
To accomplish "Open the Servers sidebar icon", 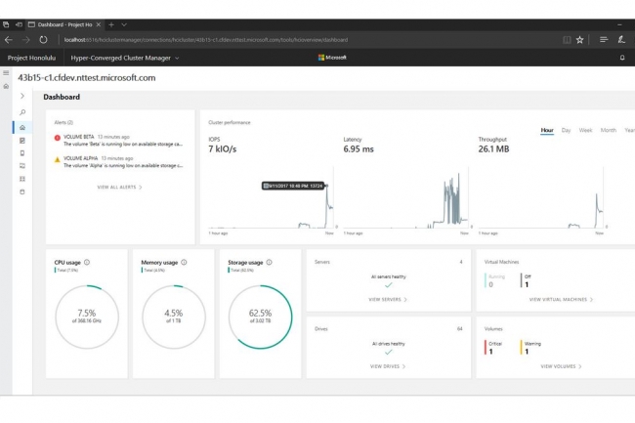I will point(22,153).
